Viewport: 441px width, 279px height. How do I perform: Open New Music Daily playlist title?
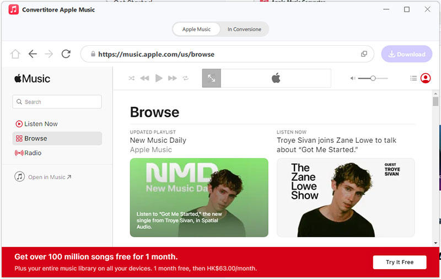coord(158,140)
